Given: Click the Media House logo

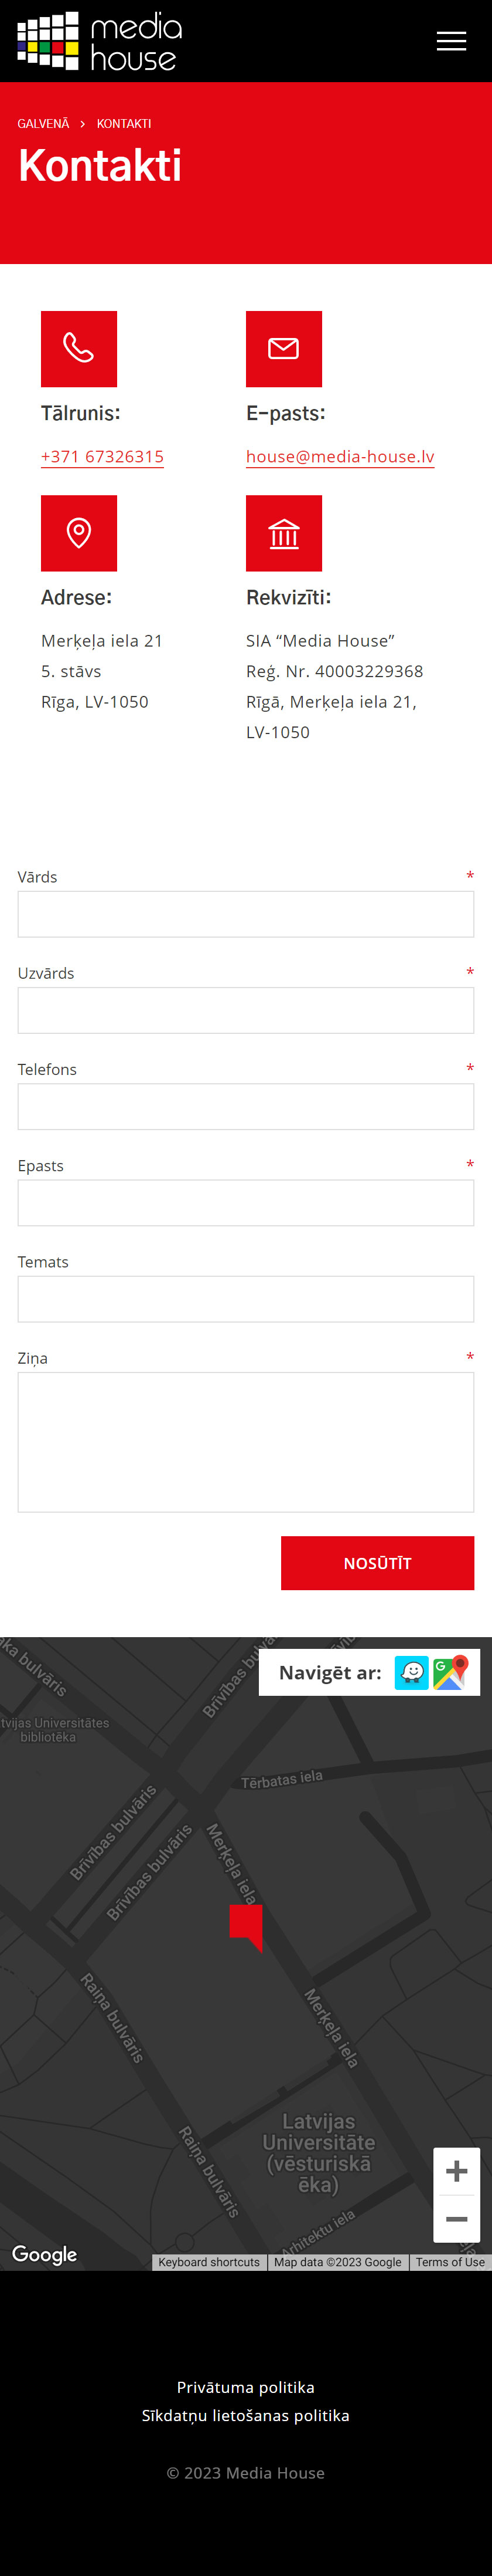Looking at the screenshot, I should [99, 41].
